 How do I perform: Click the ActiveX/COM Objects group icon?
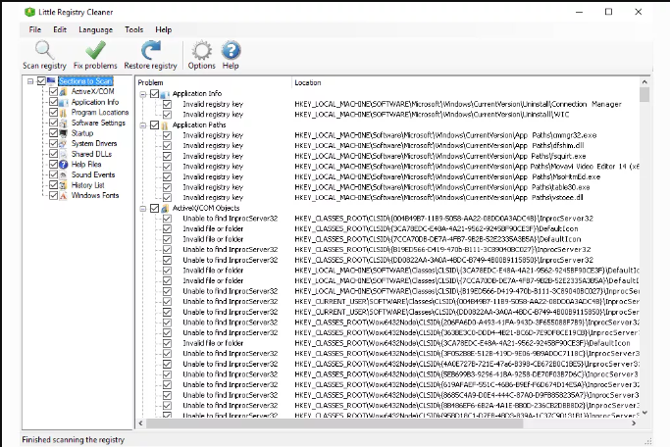tap(165, 208)
